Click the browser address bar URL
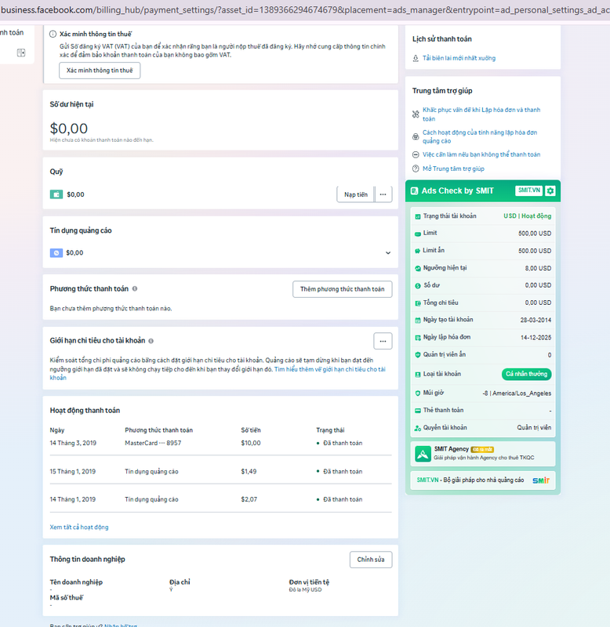610x627 pixels. pyautogui.click(x=305, y=10)
